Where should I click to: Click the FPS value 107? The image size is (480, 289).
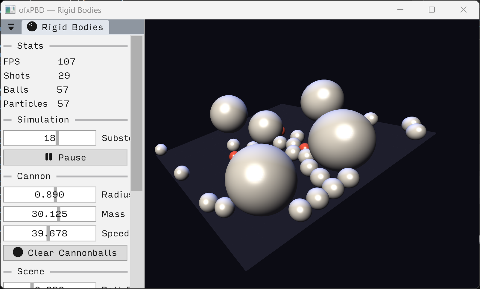(x=66, y=62)
